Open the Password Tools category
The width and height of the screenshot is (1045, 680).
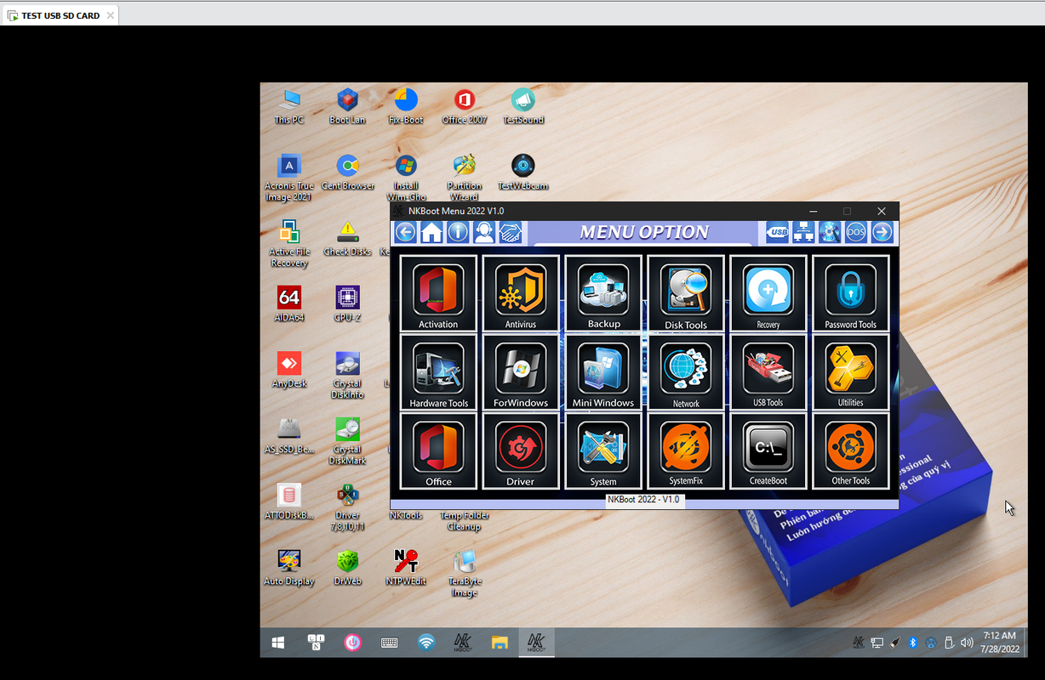(x=851, y=293)
